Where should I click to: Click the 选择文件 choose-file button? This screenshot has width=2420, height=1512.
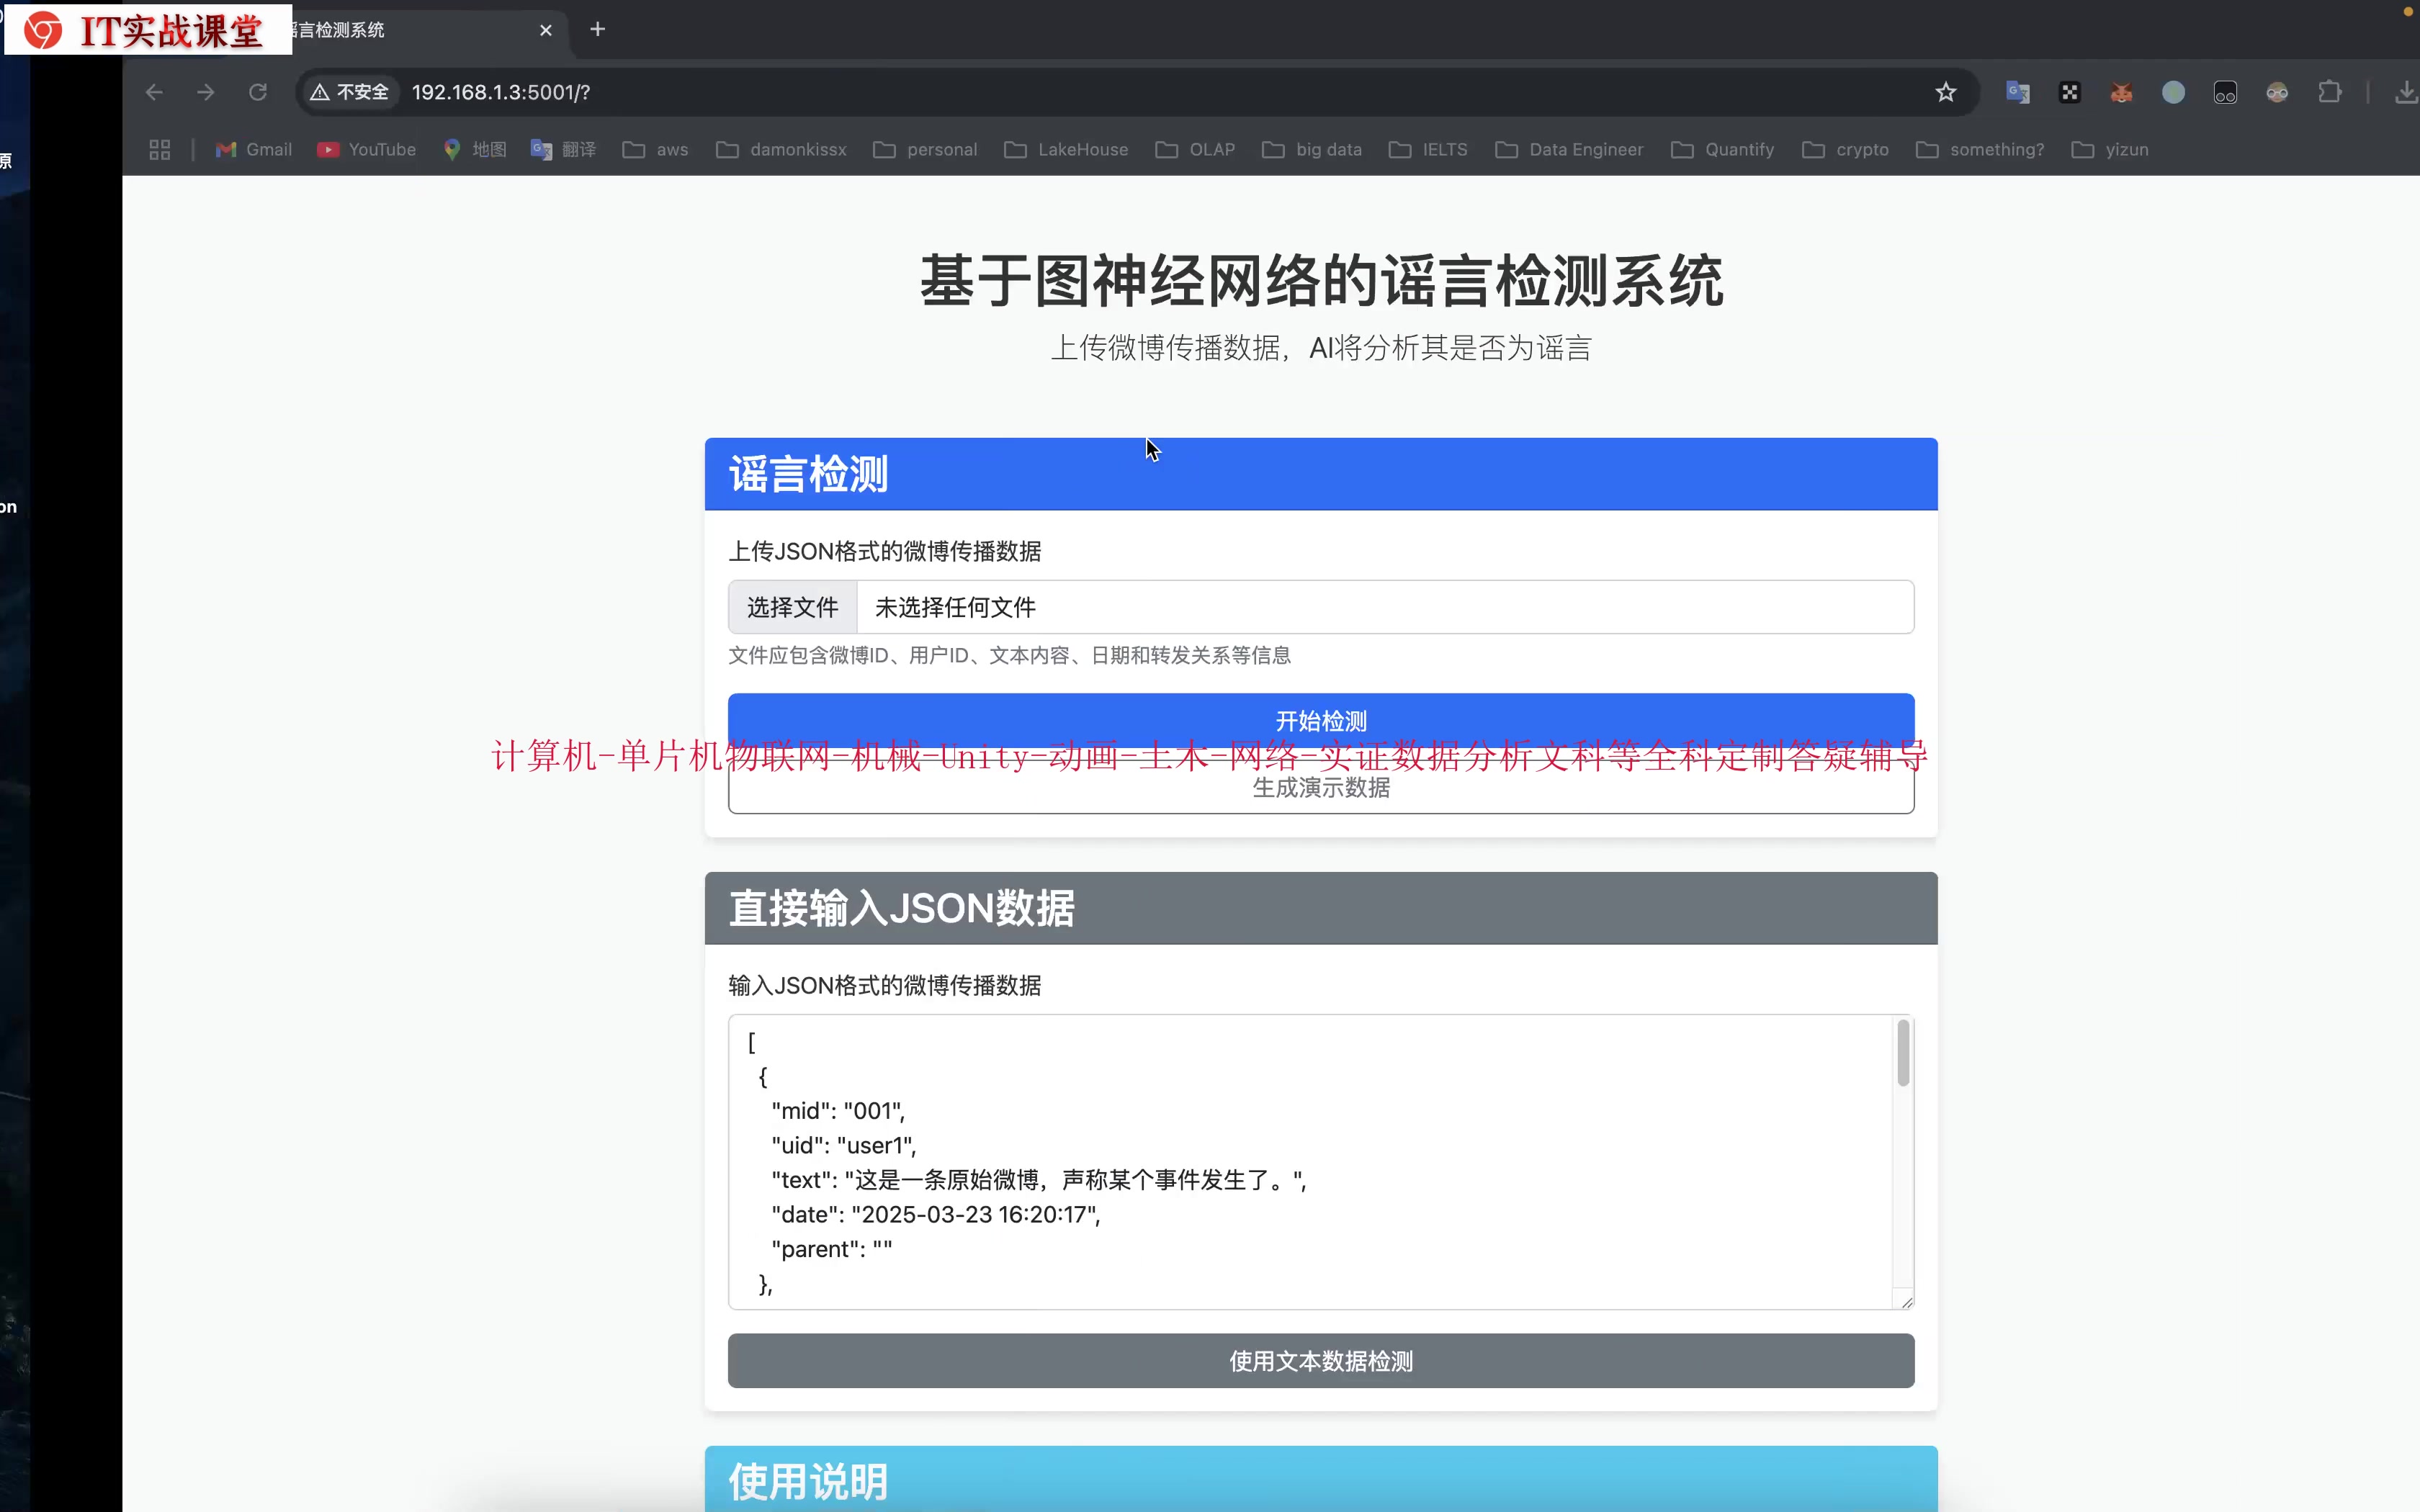pos(792,607)
